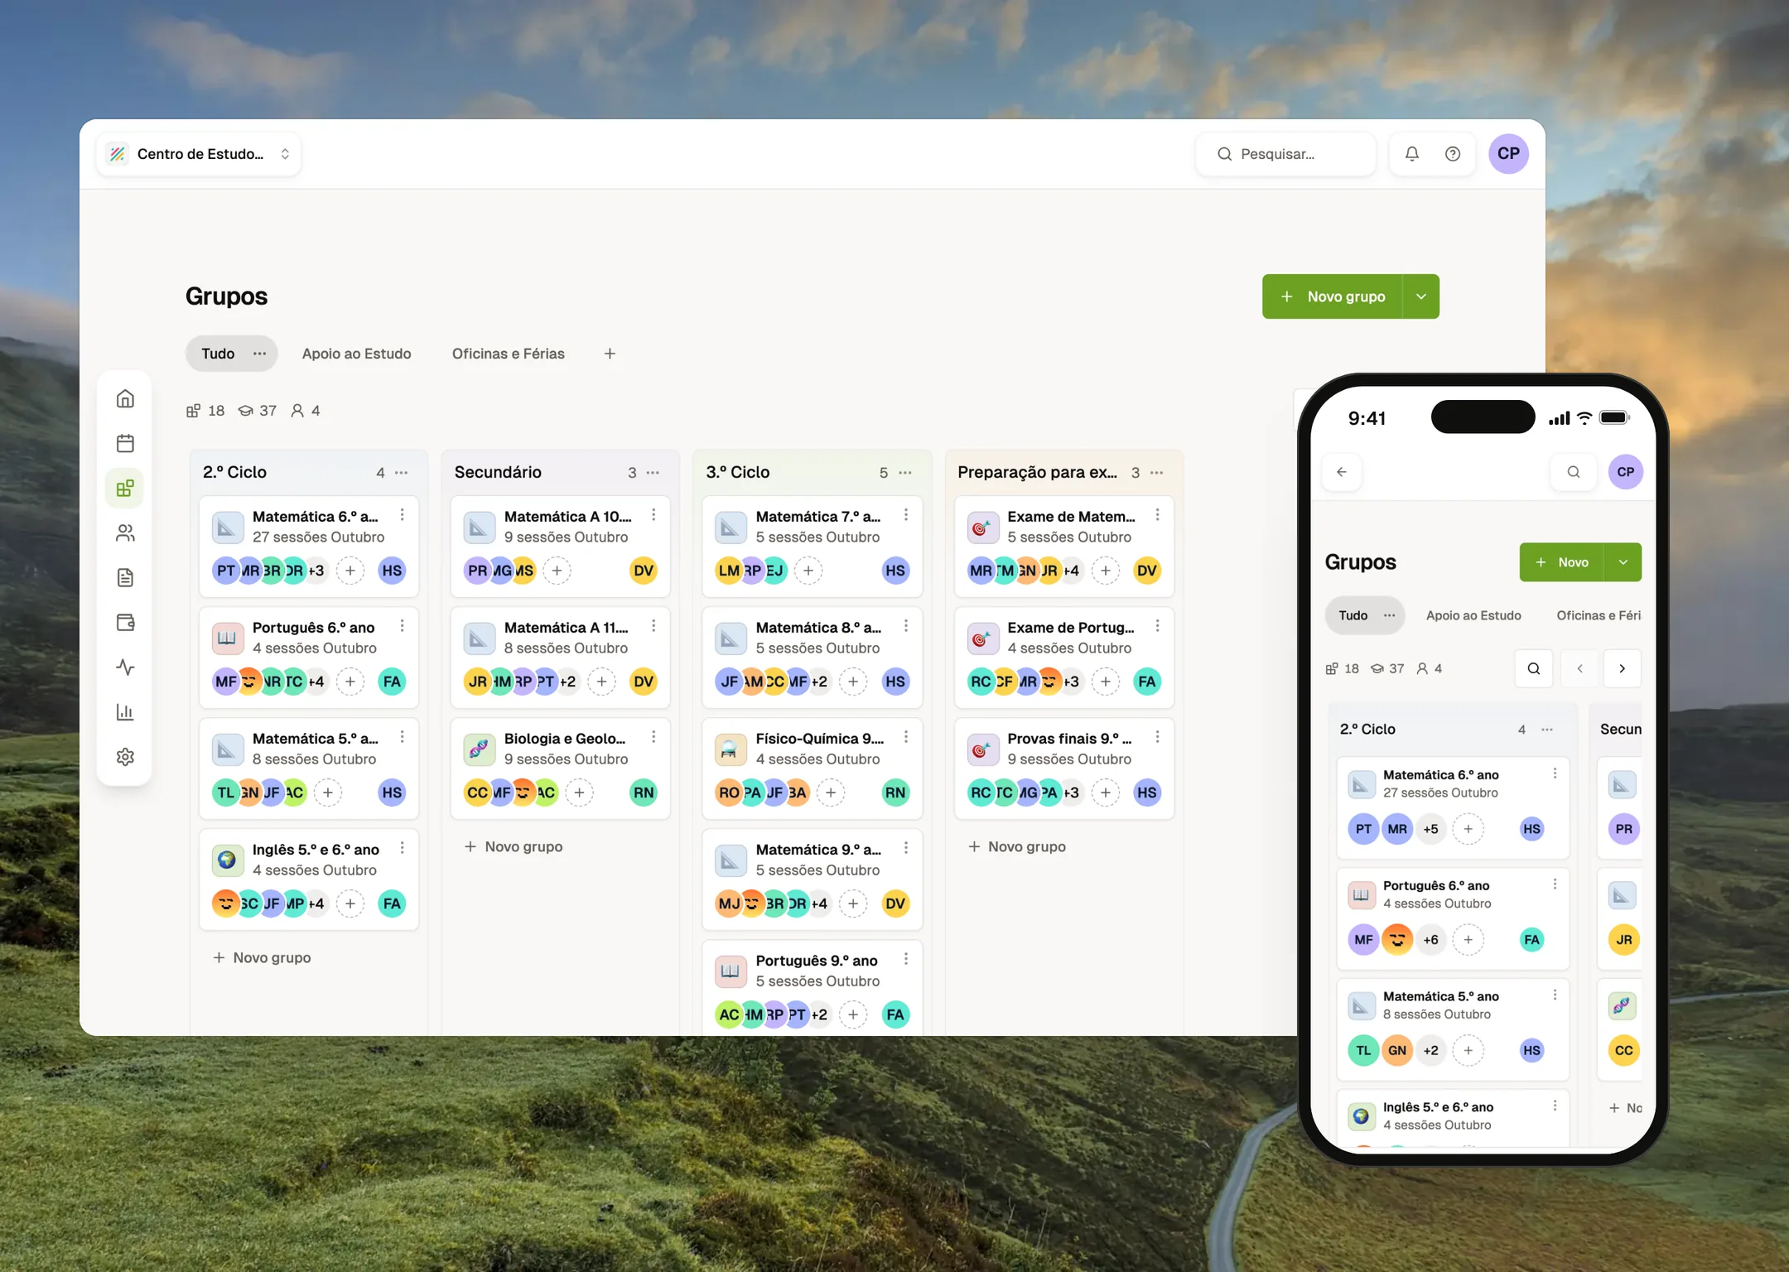Open options for Físico-Química 9.... card
The height and width of the screenshot is (1272, 1789).
[x=906, y=737]
